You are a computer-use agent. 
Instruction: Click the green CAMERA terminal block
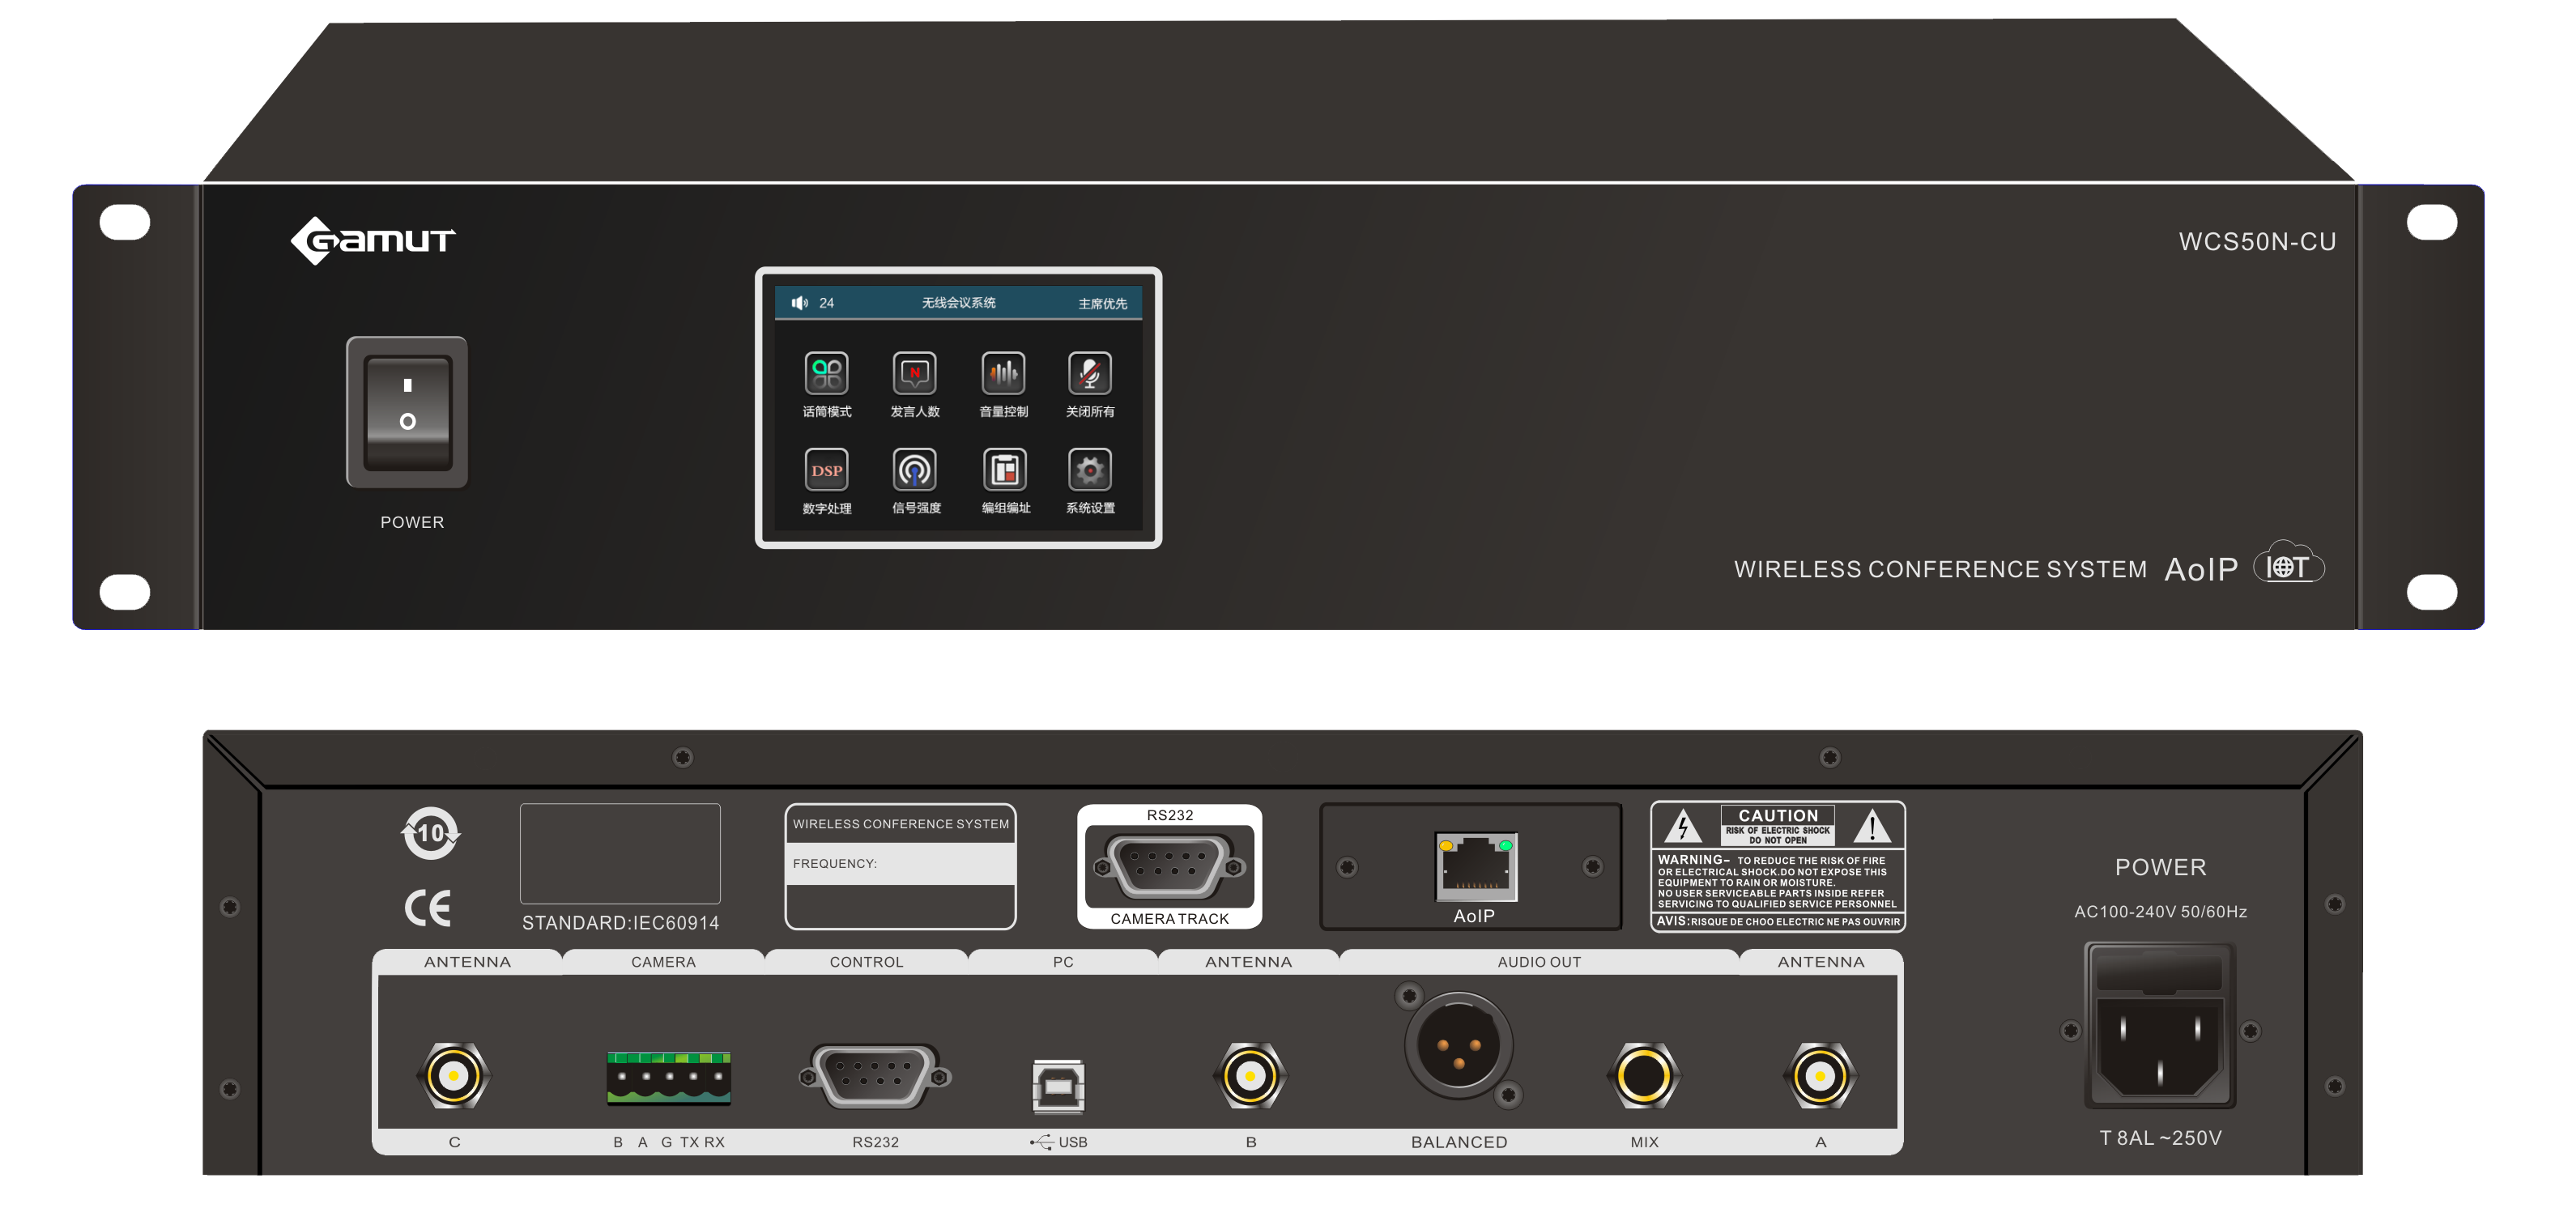[668, 1078]
